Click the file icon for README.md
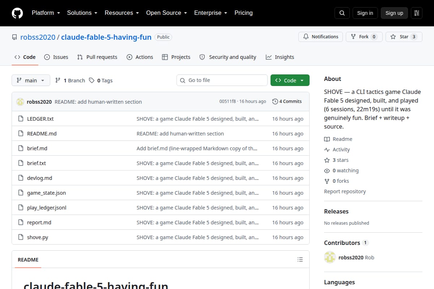 (21, 134)
